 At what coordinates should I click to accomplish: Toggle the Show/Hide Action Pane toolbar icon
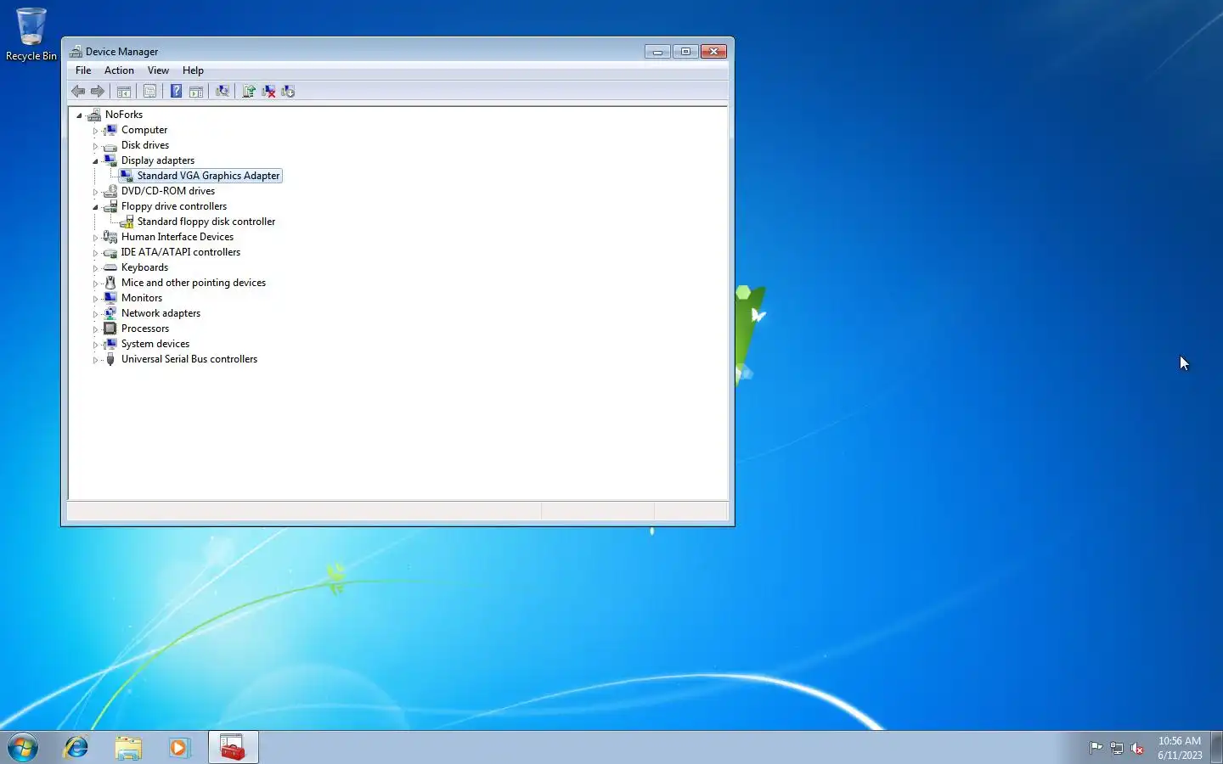(x=196, y=91)
